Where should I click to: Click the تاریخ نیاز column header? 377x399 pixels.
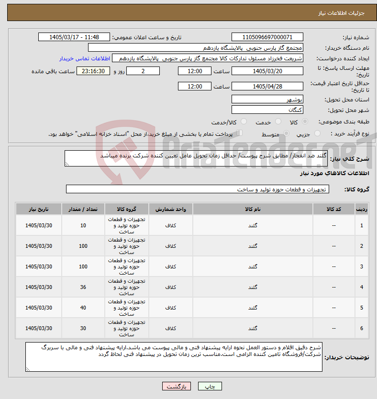[39, 209]
